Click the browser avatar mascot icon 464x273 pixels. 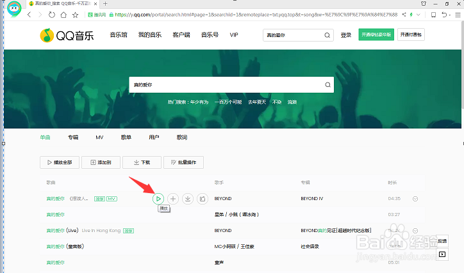pyautogui.click(x=14, y=9)
